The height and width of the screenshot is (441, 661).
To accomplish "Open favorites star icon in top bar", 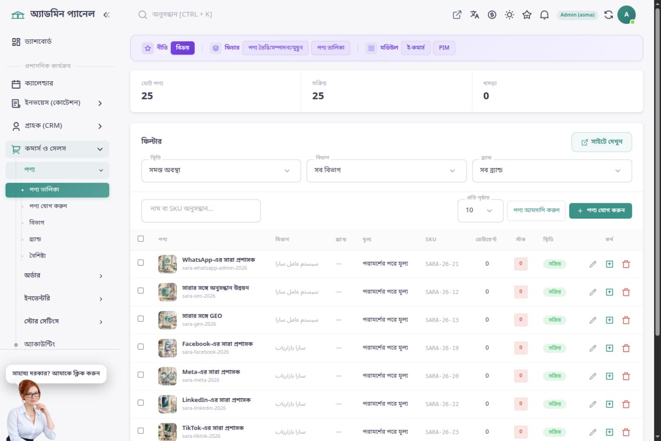I will [x=527, y=15].
